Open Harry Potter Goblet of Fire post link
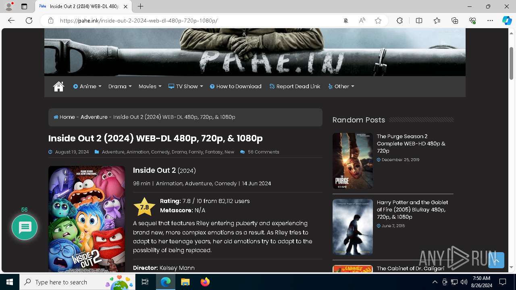 tap(412, 209)
